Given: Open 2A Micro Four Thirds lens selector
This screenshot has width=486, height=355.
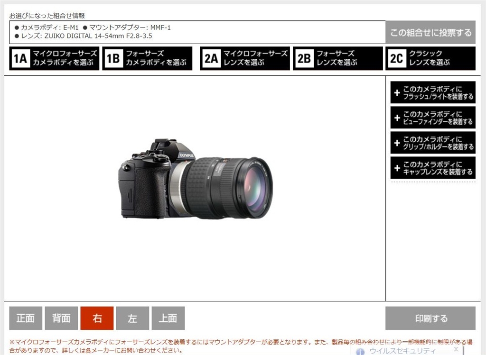Looking at the screenshot, I should point(245,58).
